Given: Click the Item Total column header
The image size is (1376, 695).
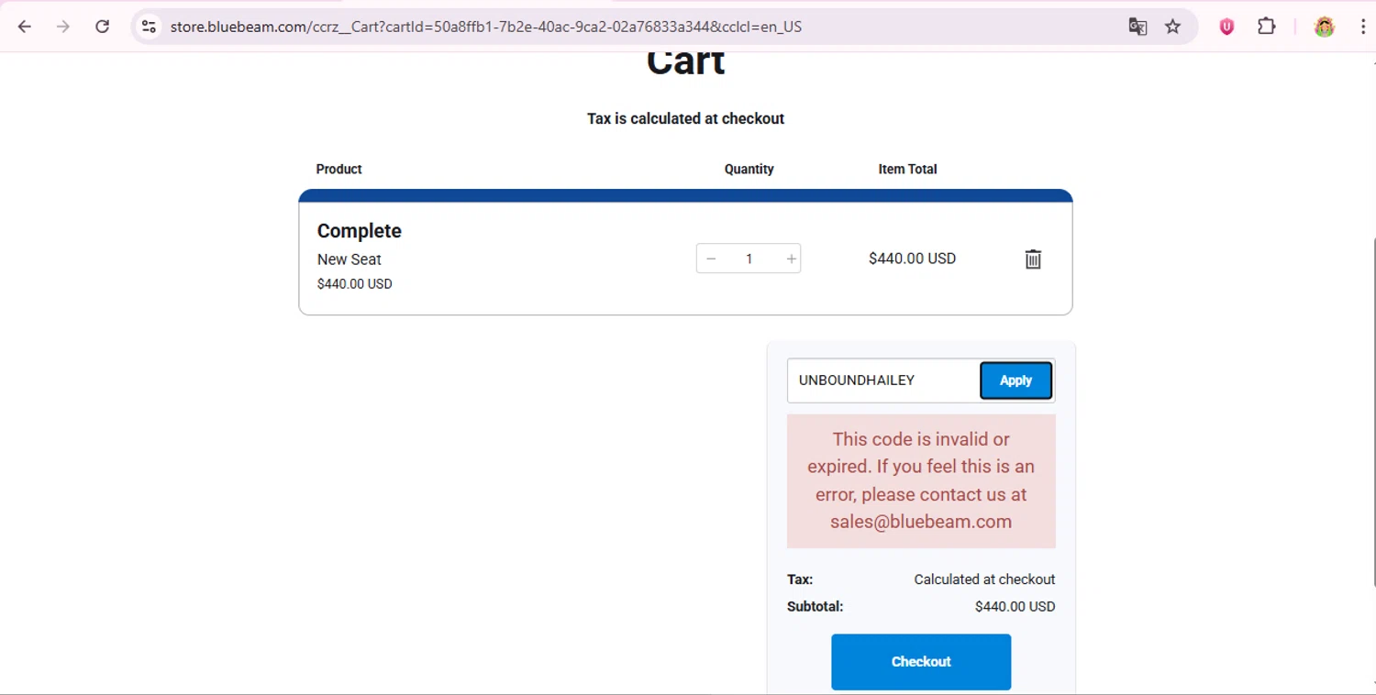Looking at the screenshot, I should 908,169.
